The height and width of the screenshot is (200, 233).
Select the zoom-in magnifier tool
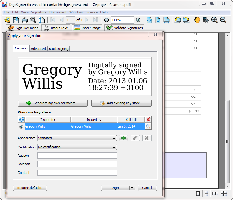[x=215, y=20]
